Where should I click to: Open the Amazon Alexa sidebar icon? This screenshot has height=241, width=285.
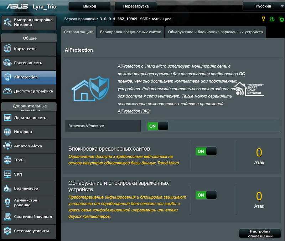coord(7,146)
